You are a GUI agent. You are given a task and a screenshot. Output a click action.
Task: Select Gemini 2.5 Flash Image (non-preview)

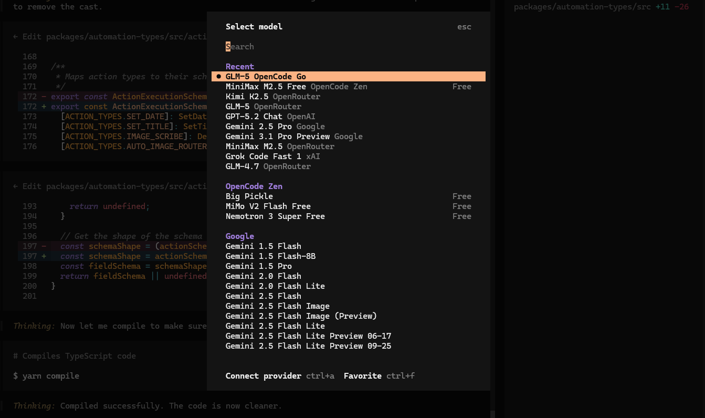pos(349,306)
